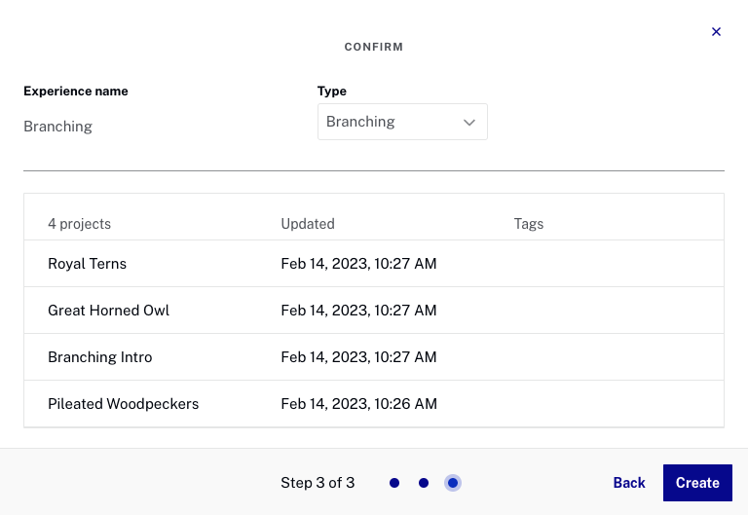The width and height of the screenshot is (748, 515).
Task: Go Back to the previous step
Action: 629,483
